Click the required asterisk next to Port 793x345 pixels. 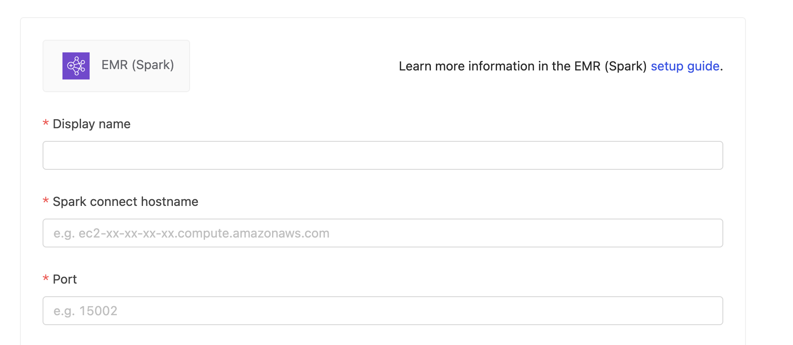(x=46, y=279)
